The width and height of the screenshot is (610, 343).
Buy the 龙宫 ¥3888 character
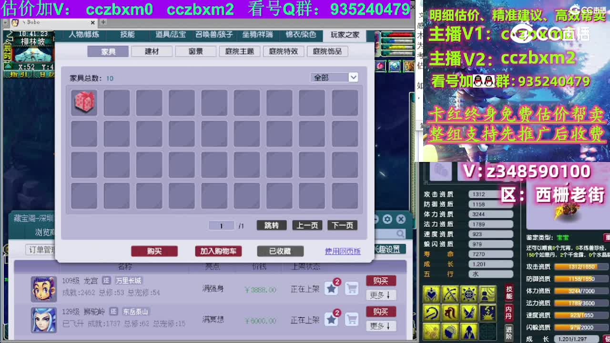(x=381, y=281)
